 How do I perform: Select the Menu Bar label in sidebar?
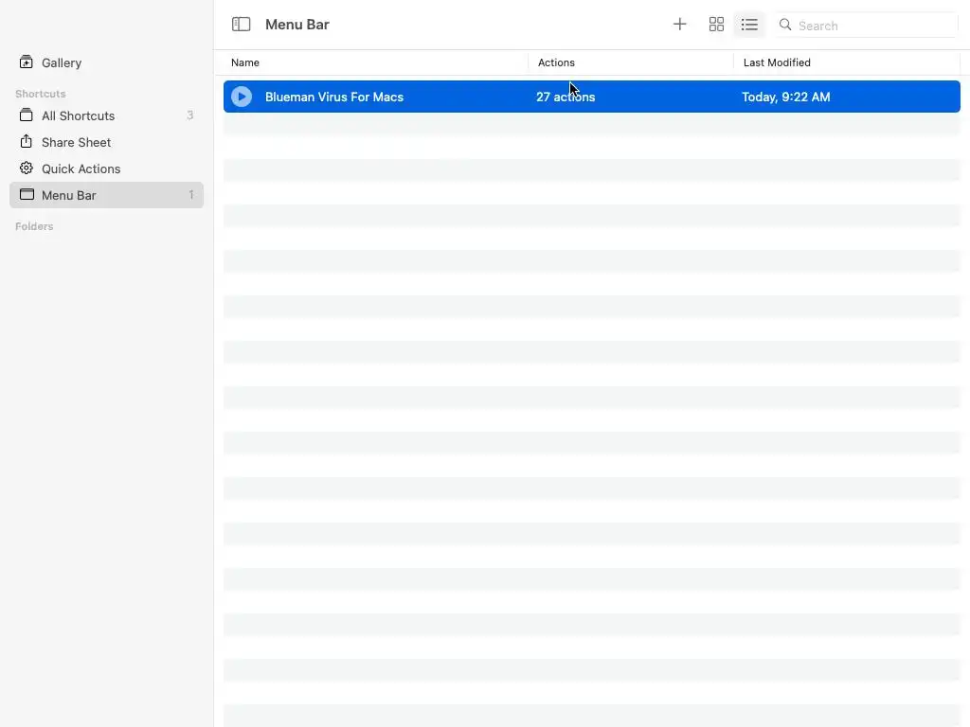(68, 195)
